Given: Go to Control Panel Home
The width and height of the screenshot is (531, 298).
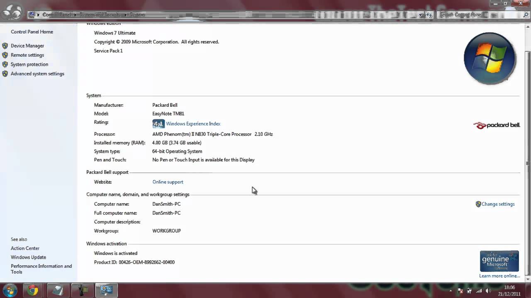Looking at the screenshot, I should 32,32.
